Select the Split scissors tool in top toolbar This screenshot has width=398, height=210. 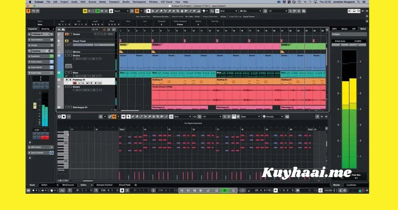pos(165,11)
